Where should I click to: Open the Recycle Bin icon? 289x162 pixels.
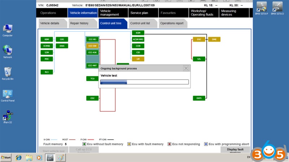click(x=8, y=73)
